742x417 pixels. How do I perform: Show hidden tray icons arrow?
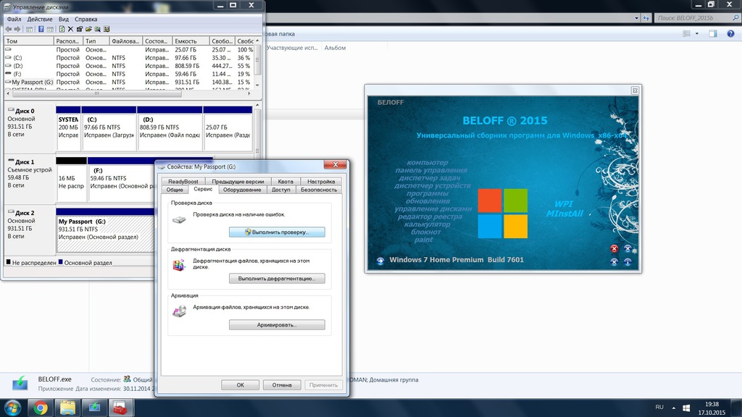[x=673, y=408]
